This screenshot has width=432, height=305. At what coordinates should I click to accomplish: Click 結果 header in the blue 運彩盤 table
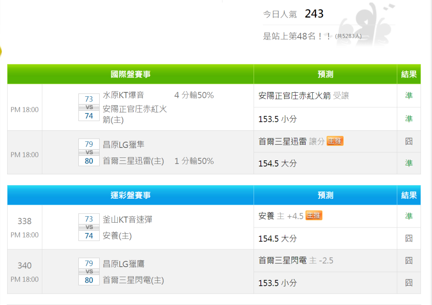click(x=409, y=195)
